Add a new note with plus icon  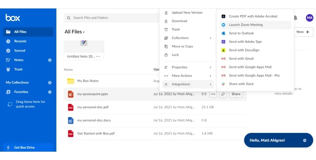pyautogui.click(x=50, y=60)
